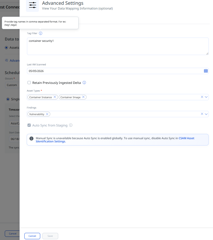Click the Tag Filter text area resize handle
The width and height of the screenshot is (213, 240).
tap(207, 53)
